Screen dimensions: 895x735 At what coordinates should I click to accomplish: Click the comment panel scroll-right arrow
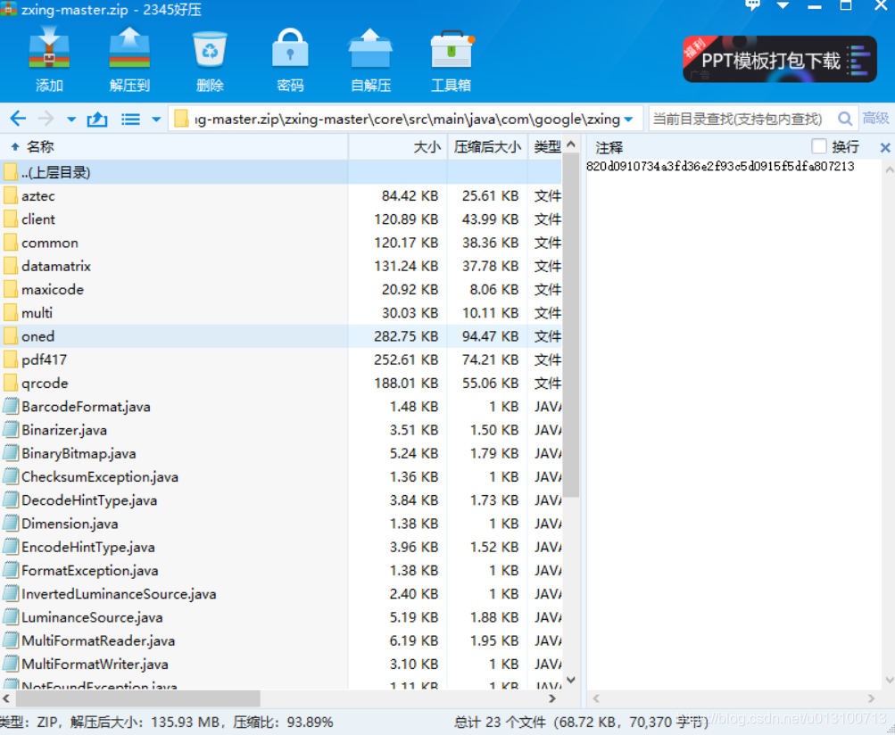[871, 698]
